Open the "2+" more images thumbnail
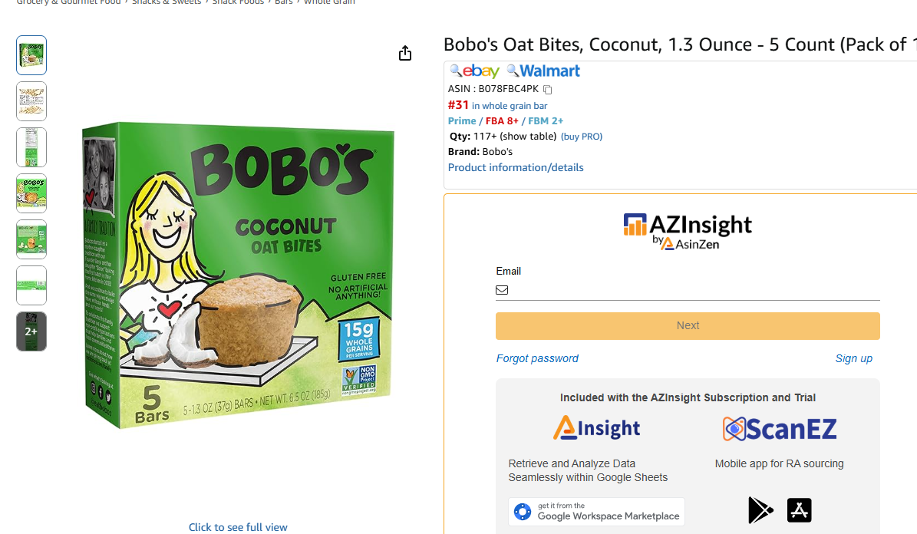 (31, 331)
